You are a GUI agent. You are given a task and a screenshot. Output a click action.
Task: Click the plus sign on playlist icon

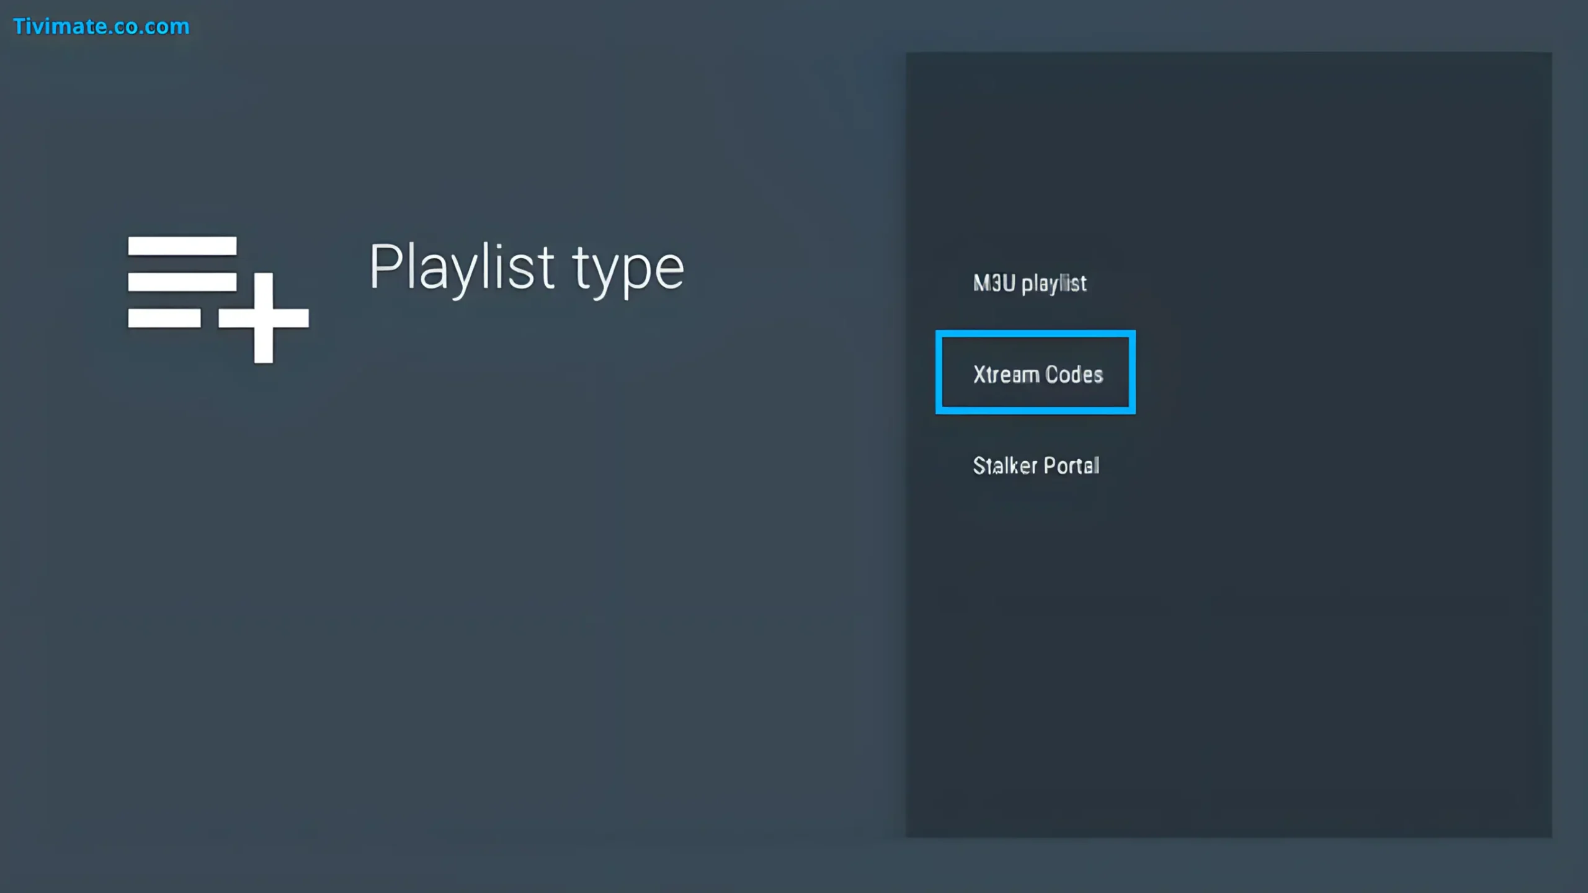click(264, 318)
